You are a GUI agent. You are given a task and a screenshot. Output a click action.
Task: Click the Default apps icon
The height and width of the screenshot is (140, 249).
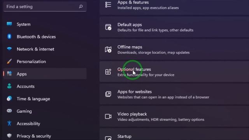coord(108,27)
